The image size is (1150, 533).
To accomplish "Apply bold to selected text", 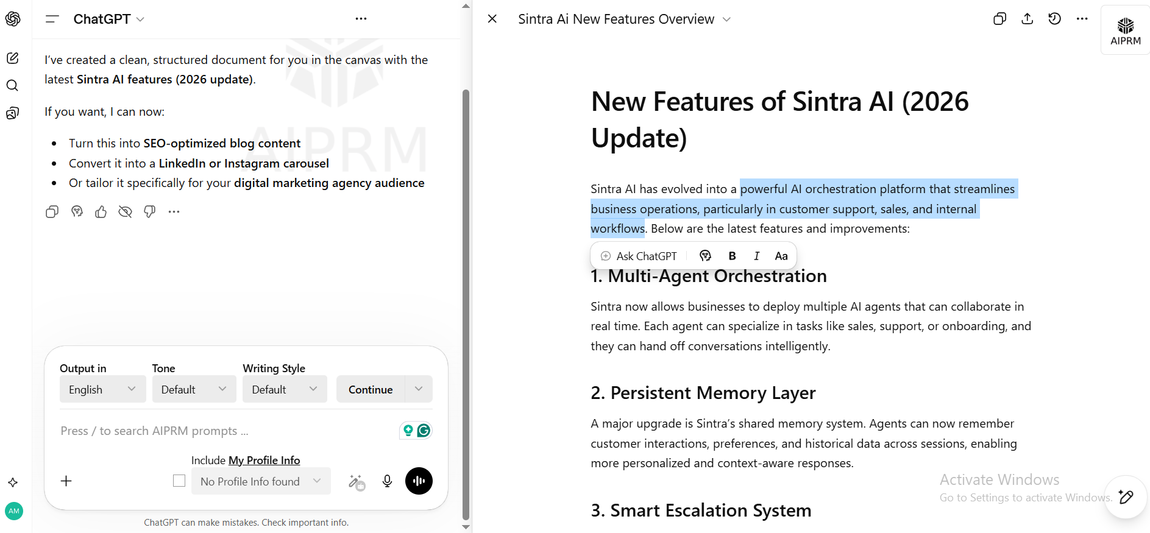I will (732, 256).
